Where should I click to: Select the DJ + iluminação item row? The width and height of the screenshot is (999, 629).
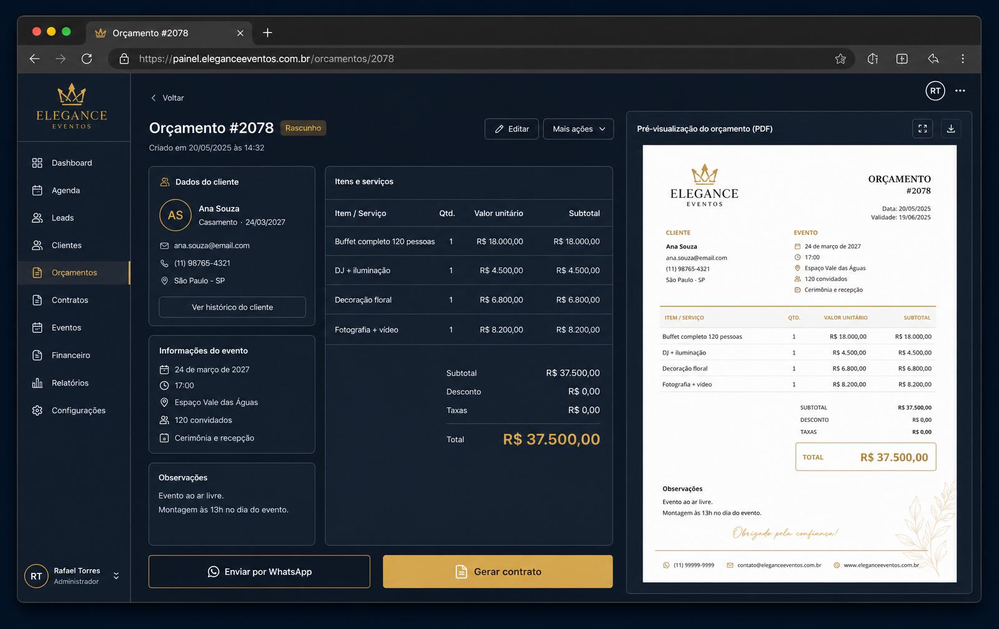point(469,270)
